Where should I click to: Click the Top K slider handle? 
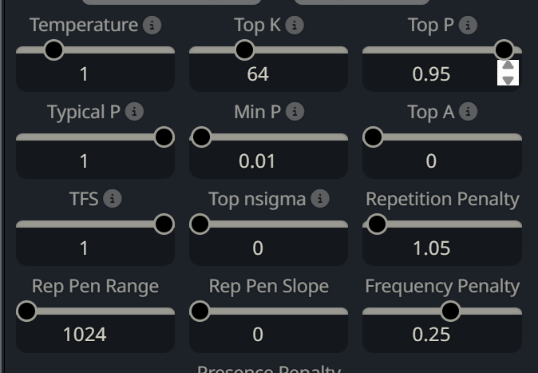(244, 50)
